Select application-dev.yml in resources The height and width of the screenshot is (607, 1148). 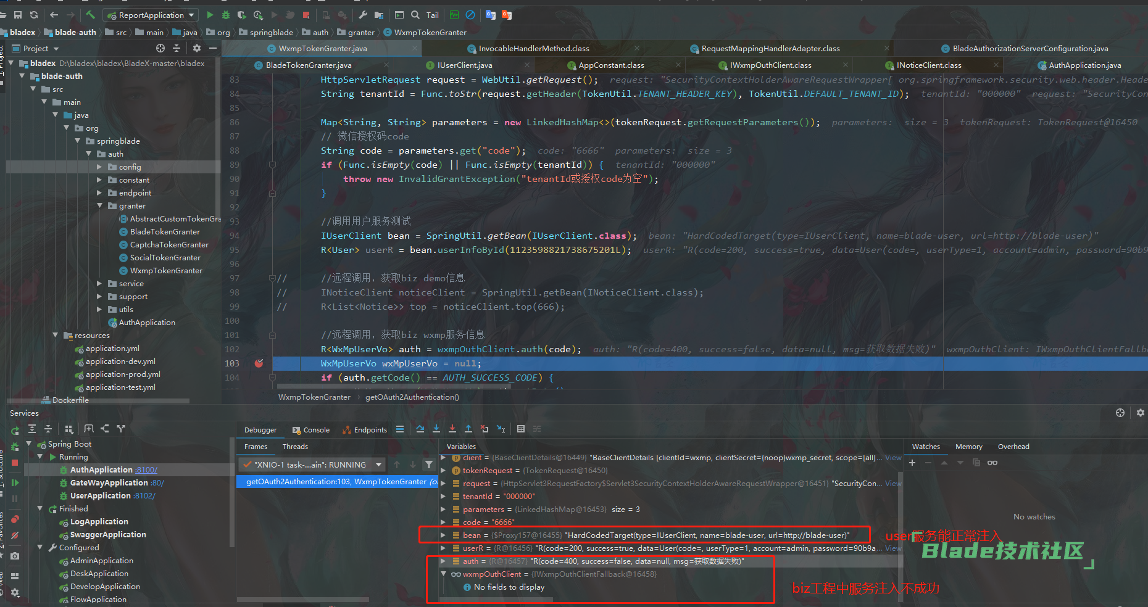tap(120, 361)
